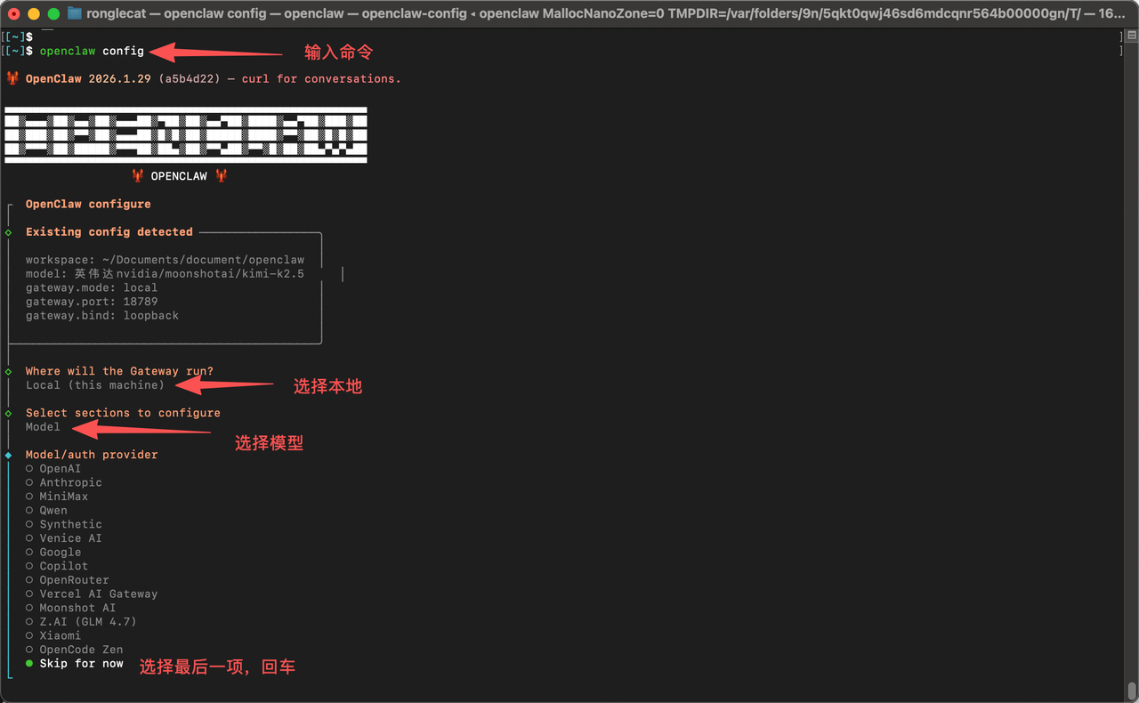Click the folder icon in title bar
The height and width of the screenshot is (703, 1139).
click(x=75, y=13)
